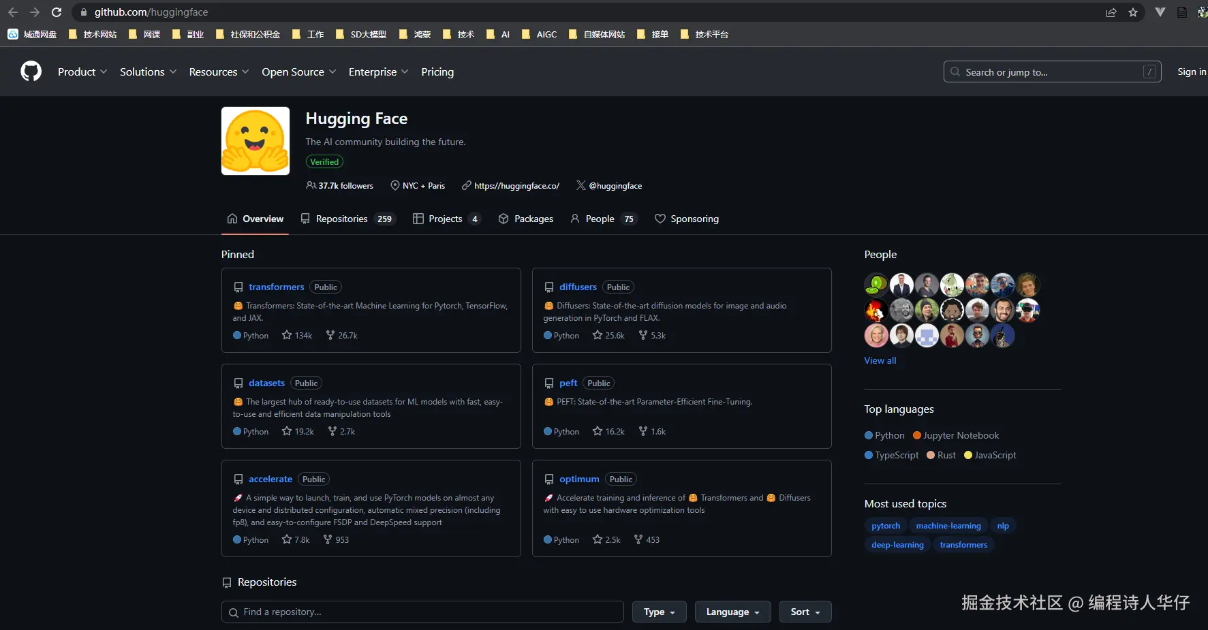The image size is (1208, 630).
Task: Bookmark page with star icon in address bar
Action: click(x=1133, y=12)
